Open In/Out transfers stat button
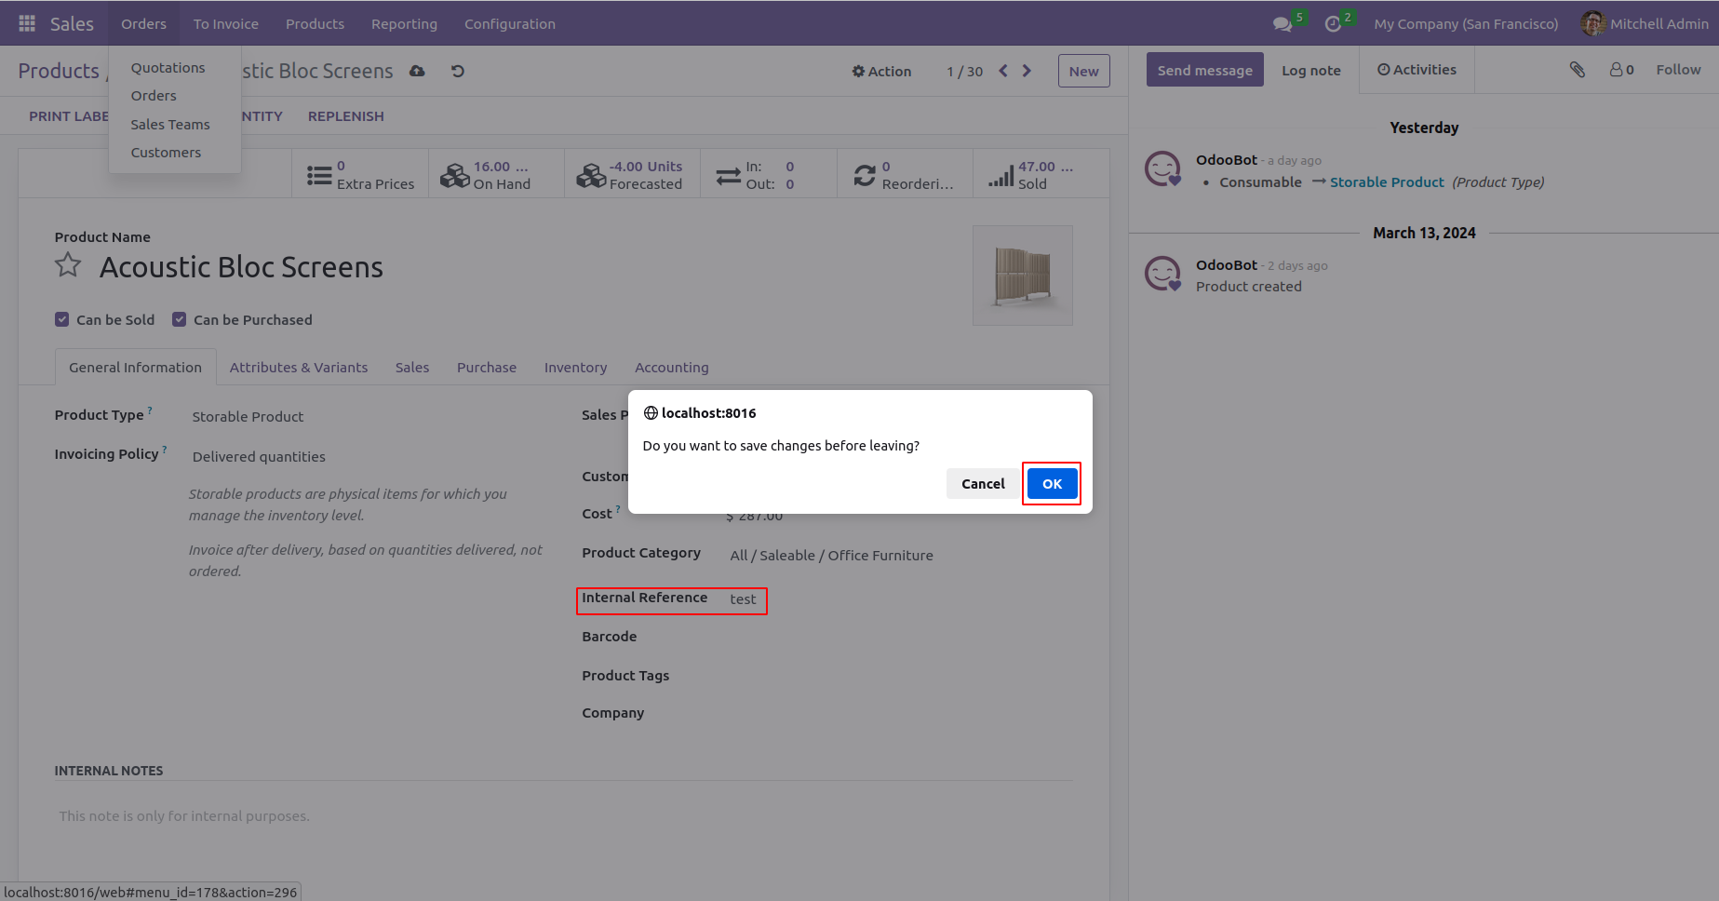 tap(769, 175)
